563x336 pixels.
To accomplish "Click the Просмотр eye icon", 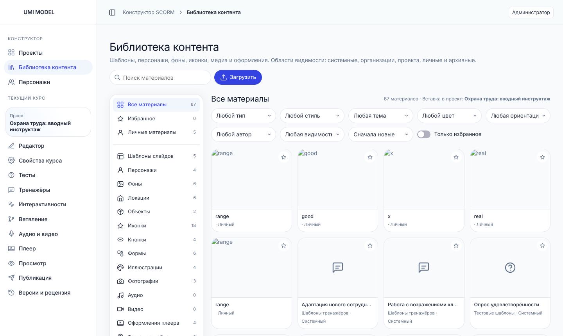I will tap(11, 263).
